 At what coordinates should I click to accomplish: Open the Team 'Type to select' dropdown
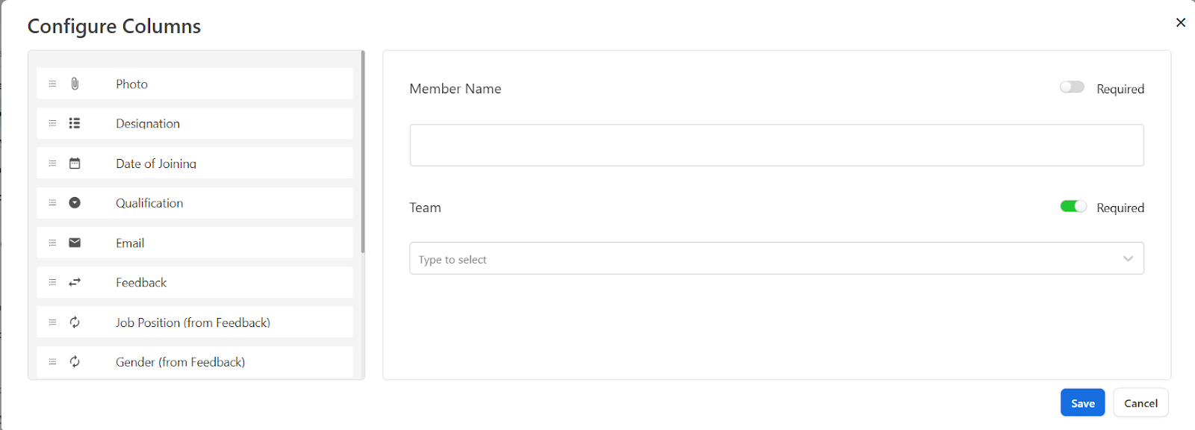777,258
